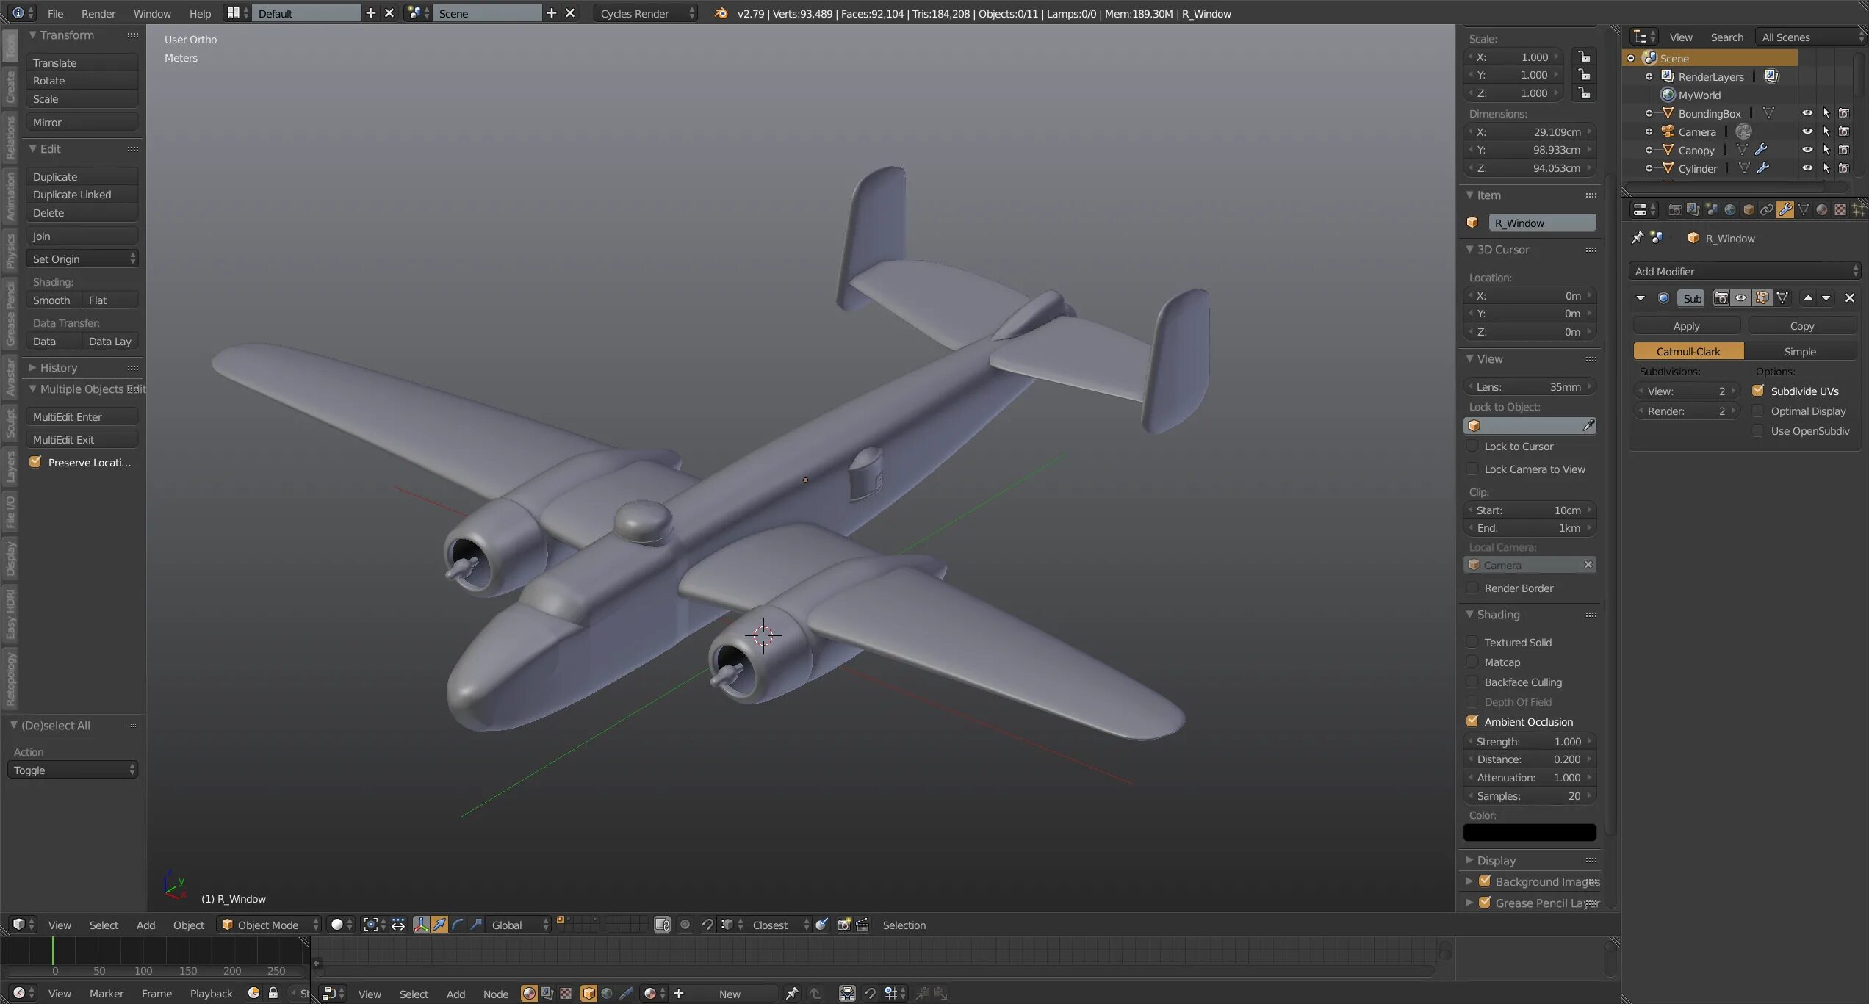Screen dimensions: 1869x1004
Task: Hide the Canopy object via its eye icon
Action: point(1807,150)
